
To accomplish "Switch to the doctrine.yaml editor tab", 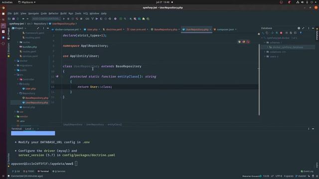I will point(114,29).
